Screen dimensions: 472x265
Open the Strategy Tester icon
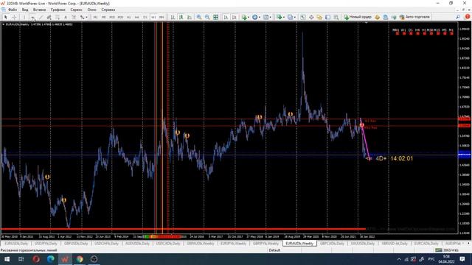coord(336,17)
